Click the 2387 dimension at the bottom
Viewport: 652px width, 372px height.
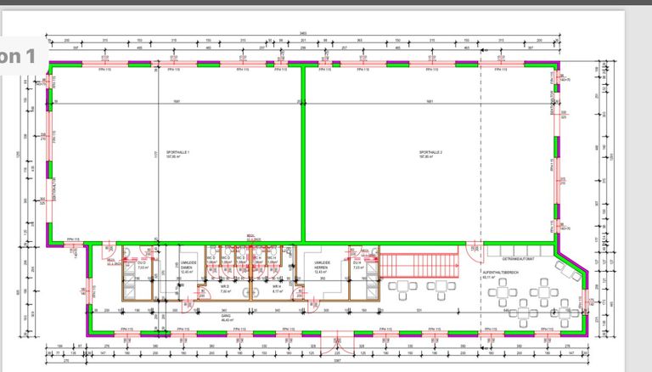337,360
